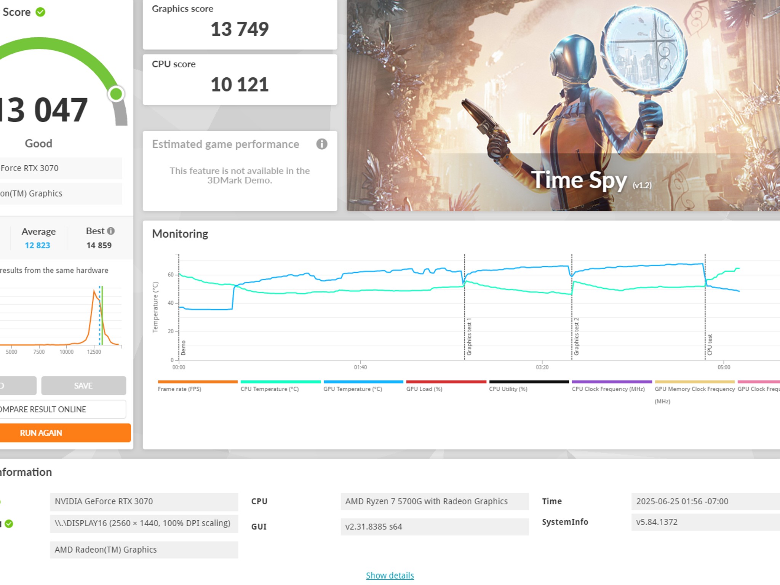Viewport: 780px width, 585px height.
Task: Click the 3DMark Demo unavailable message
Action: [240, 176]
